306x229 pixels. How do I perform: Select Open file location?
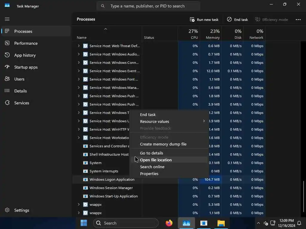point(169,160)
